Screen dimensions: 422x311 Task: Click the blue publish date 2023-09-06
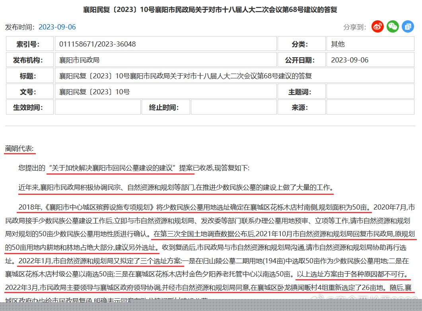[x=57, y=27]
